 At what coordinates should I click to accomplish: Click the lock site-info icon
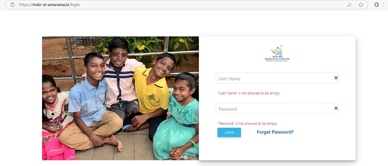13,5
